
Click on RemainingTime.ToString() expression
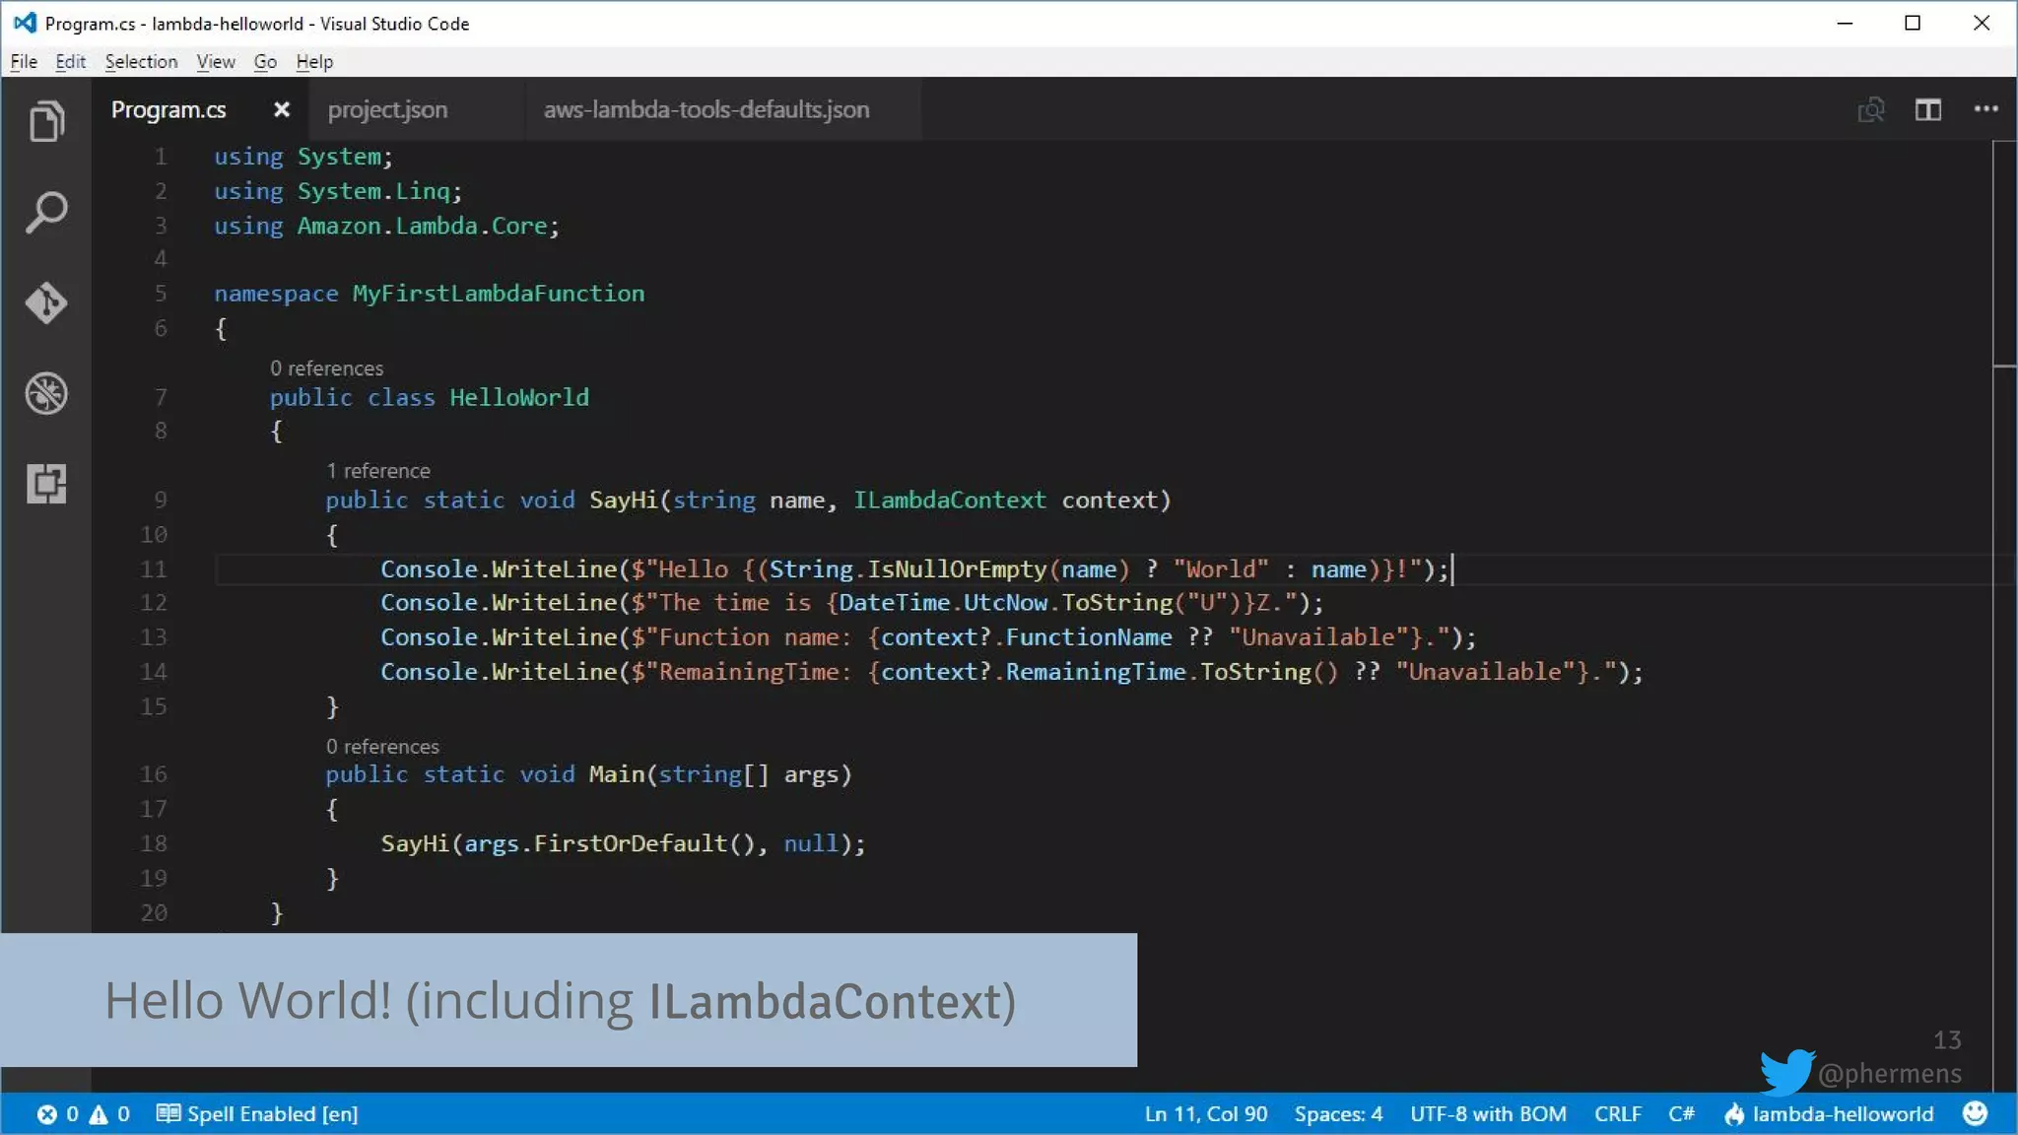[x=1172, y=672]
